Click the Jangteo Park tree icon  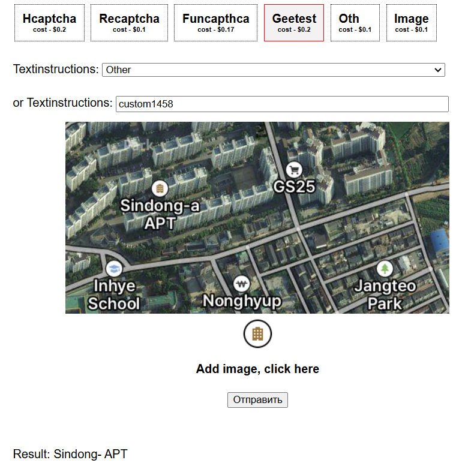tap(385, 269)
